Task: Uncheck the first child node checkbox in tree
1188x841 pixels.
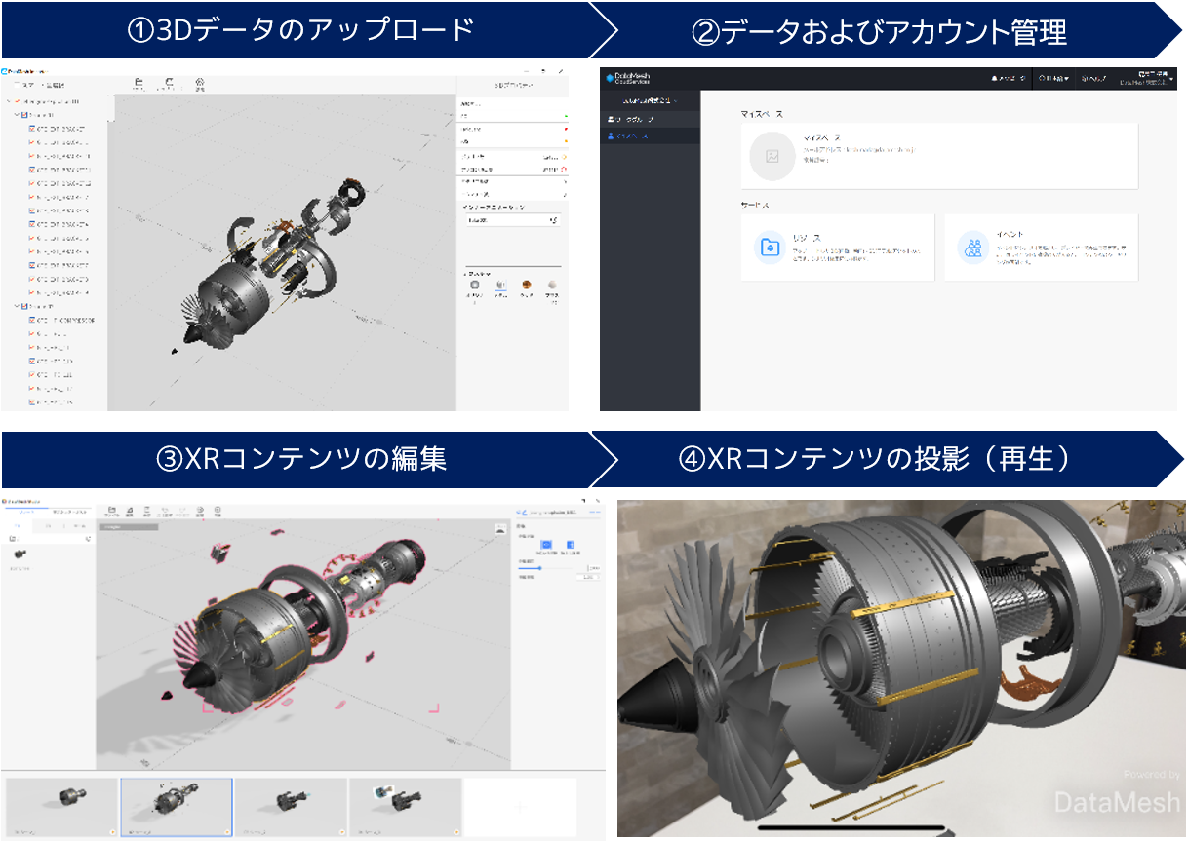Action: pos(32,129)
